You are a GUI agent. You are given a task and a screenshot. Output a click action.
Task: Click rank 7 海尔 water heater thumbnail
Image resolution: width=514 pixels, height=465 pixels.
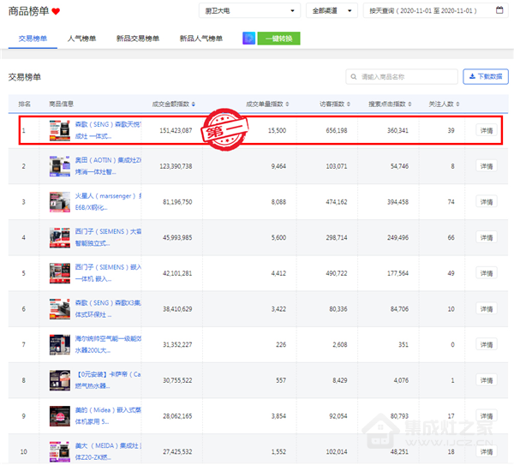tap(60, 345)
